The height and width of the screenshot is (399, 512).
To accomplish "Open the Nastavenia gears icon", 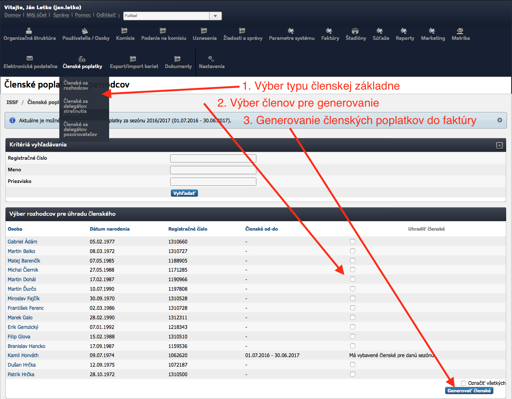I will 211,59.
